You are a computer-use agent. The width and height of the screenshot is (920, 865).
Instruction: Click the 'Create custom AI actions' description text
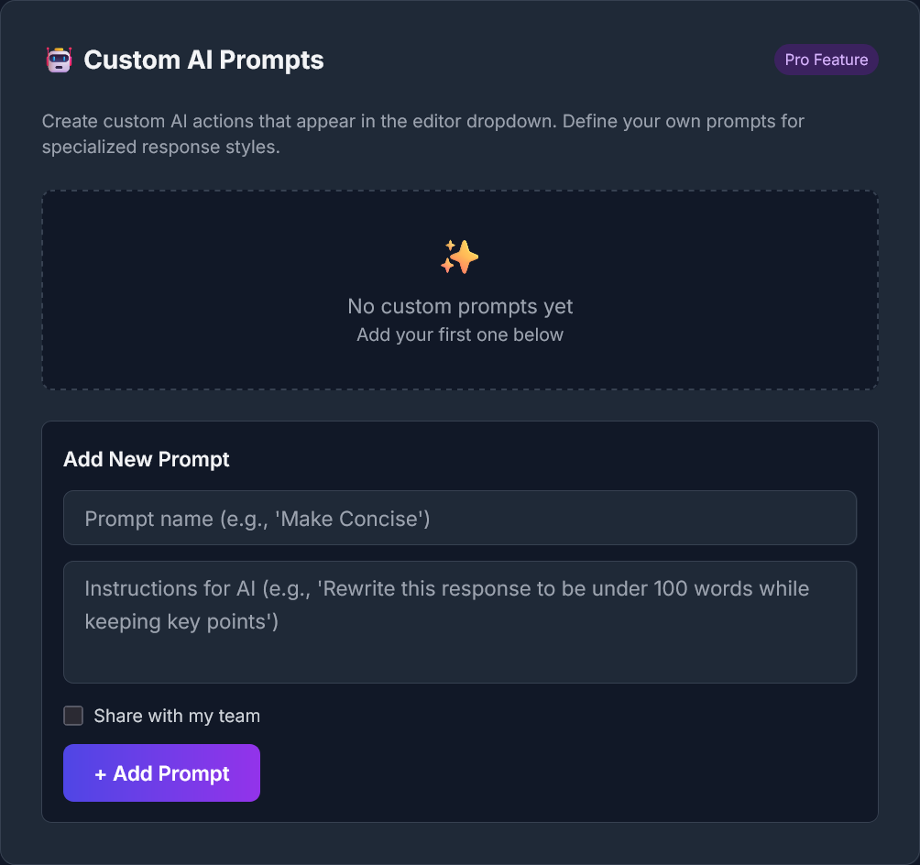tap(275, 121)
